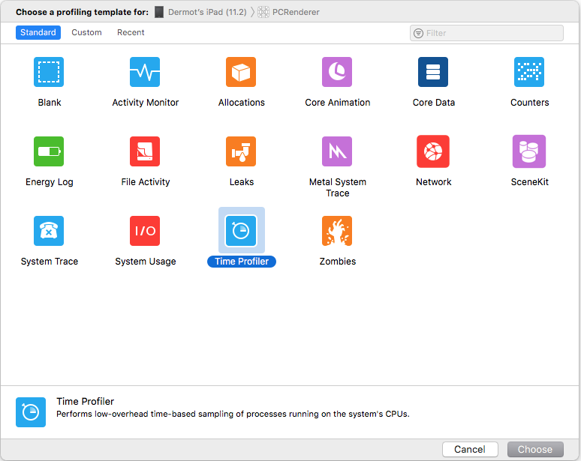The height and width of the screenshot is (461, 581).
Task: Select the Core Data template icon
Action: tap(433, 73)
